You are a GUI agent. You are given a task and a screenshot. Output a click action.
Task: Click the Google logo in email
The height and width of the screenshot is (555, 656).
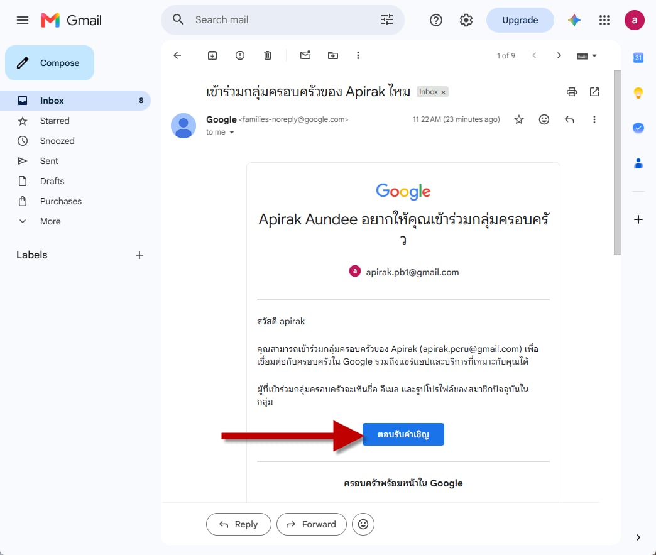pyautogui.click(x=403, y=191)
